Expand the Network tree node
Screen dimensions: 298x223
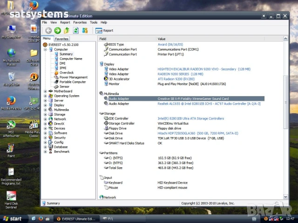tap(45, 119)
